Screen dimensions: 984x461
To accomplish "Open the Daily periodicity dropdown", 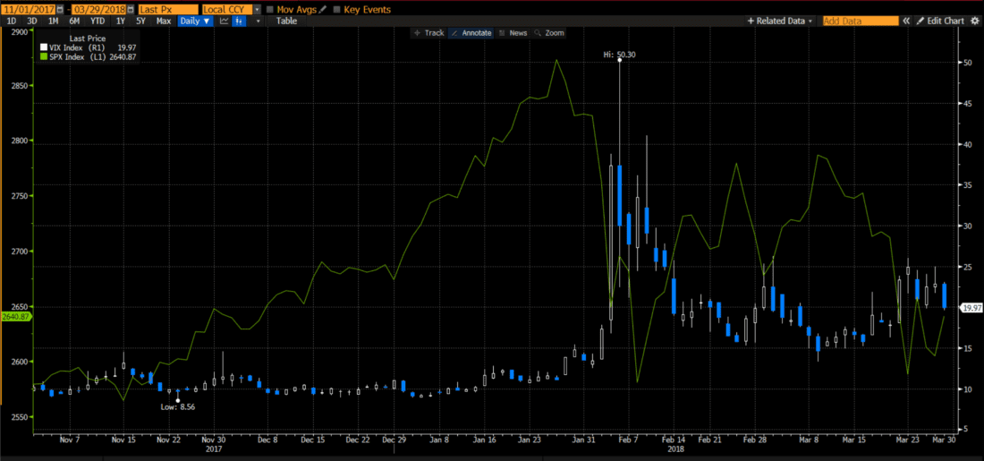I will pyautogui.click(x=195, y=21).
